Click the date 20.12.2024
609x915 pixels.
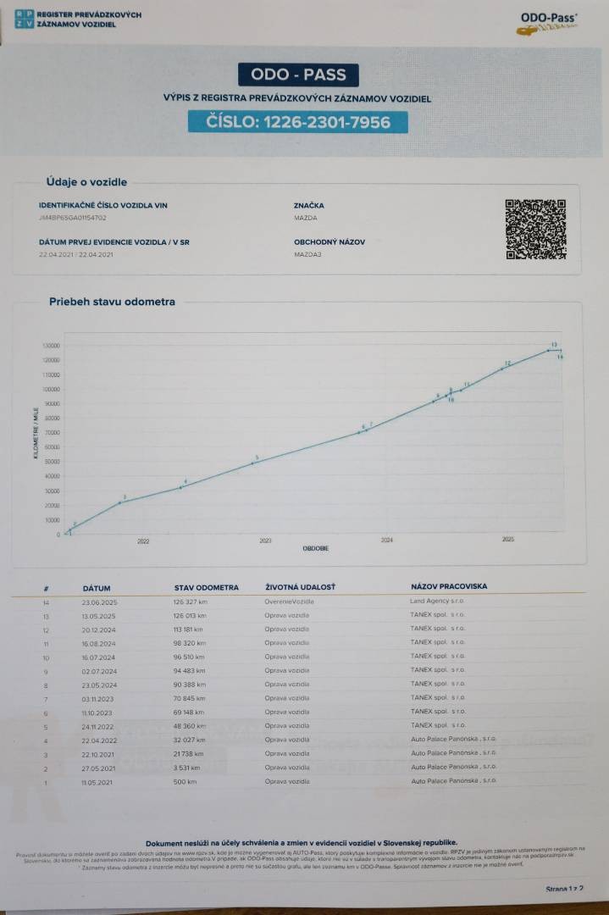click(99, 630)
